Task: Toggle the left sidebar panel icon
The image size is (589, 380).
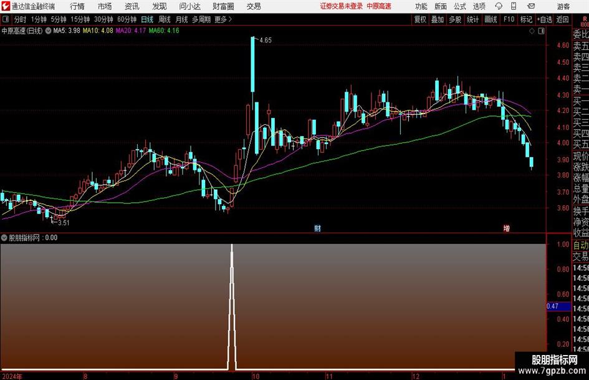Action: pos(6,19)
